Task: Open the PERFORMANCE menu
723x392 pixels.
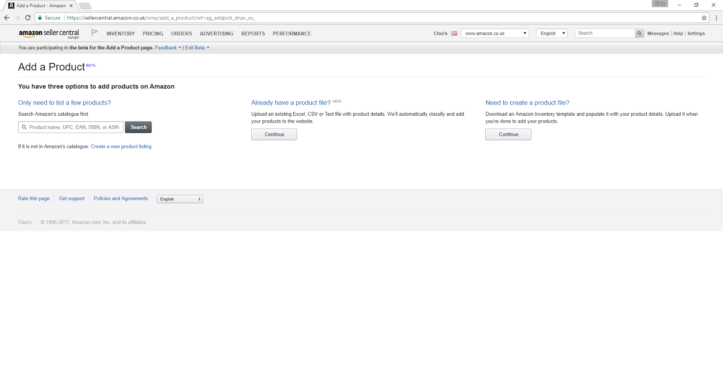Action: pos(292,33)
